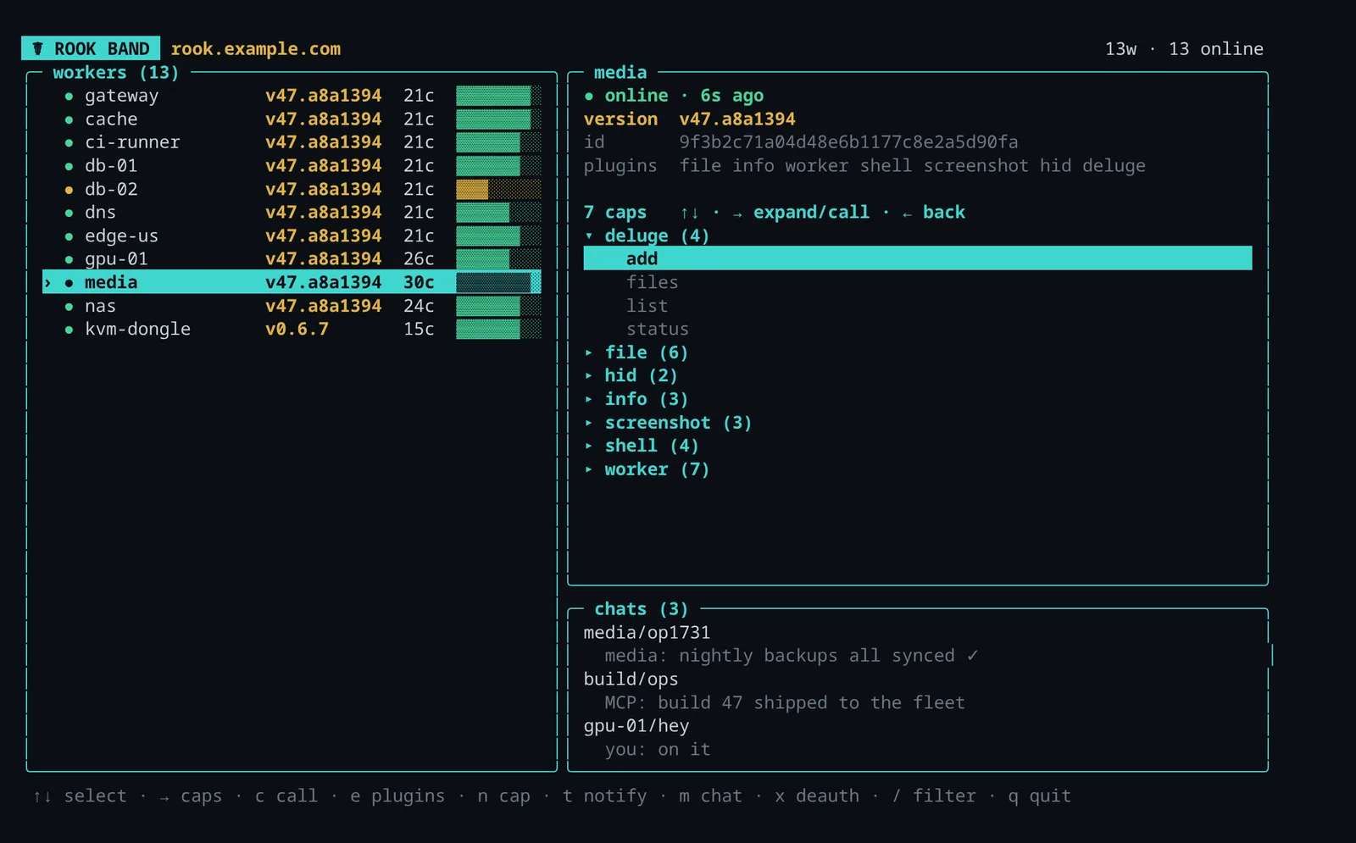The width and height of the screenshot is (1356, 843).
Task: Click 'x deauth' in the footer hints
Action: point(817,796)
